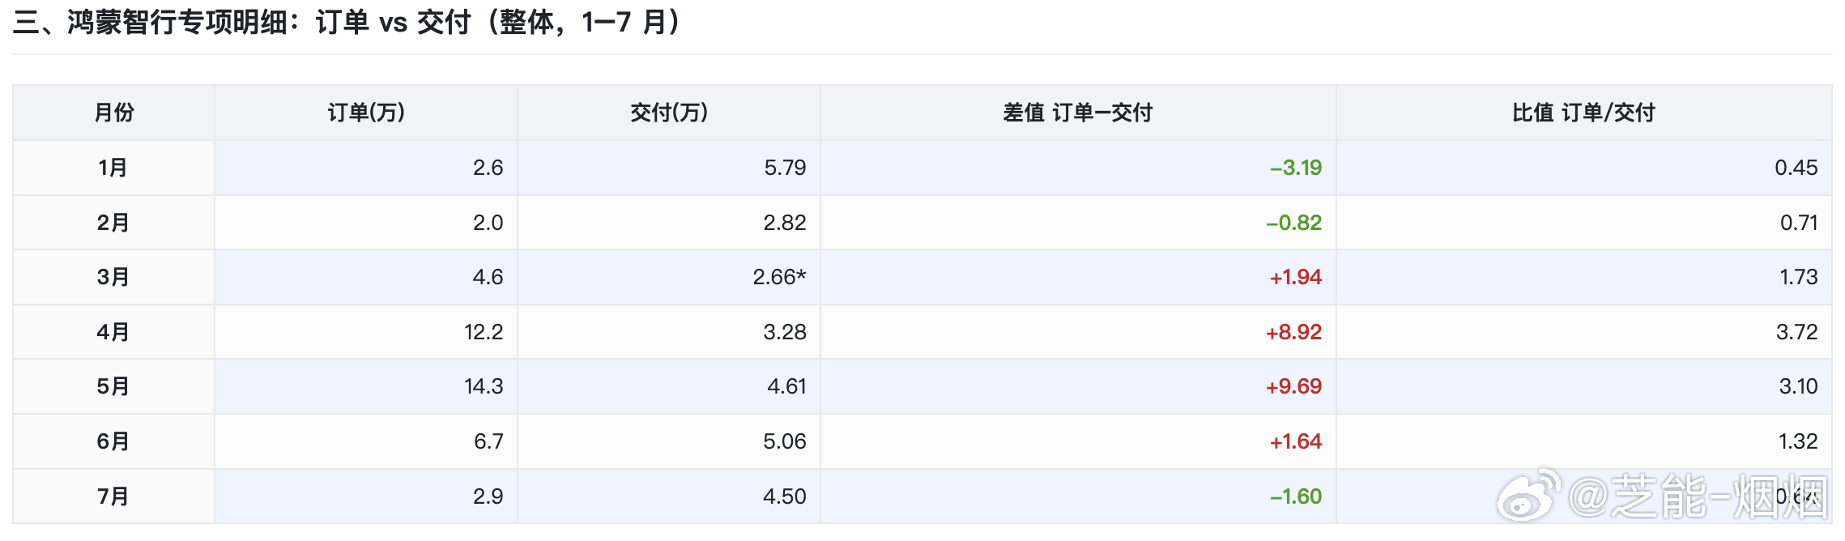Click the section title 鸿蒙智行专项明细
The width and height of the screenshot is (1845, 541).
point(177,23)
